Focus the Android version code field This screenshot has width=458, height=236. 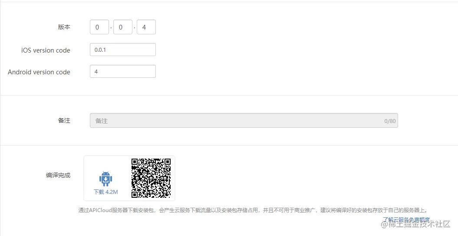click(123, 71)
